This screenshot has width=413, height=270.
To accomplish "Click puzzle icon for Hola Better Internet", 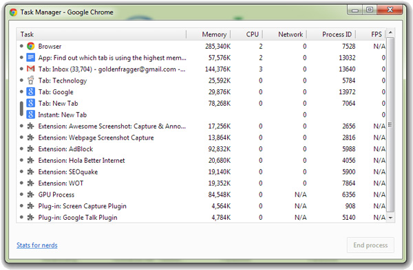I will tap(30, 160).
